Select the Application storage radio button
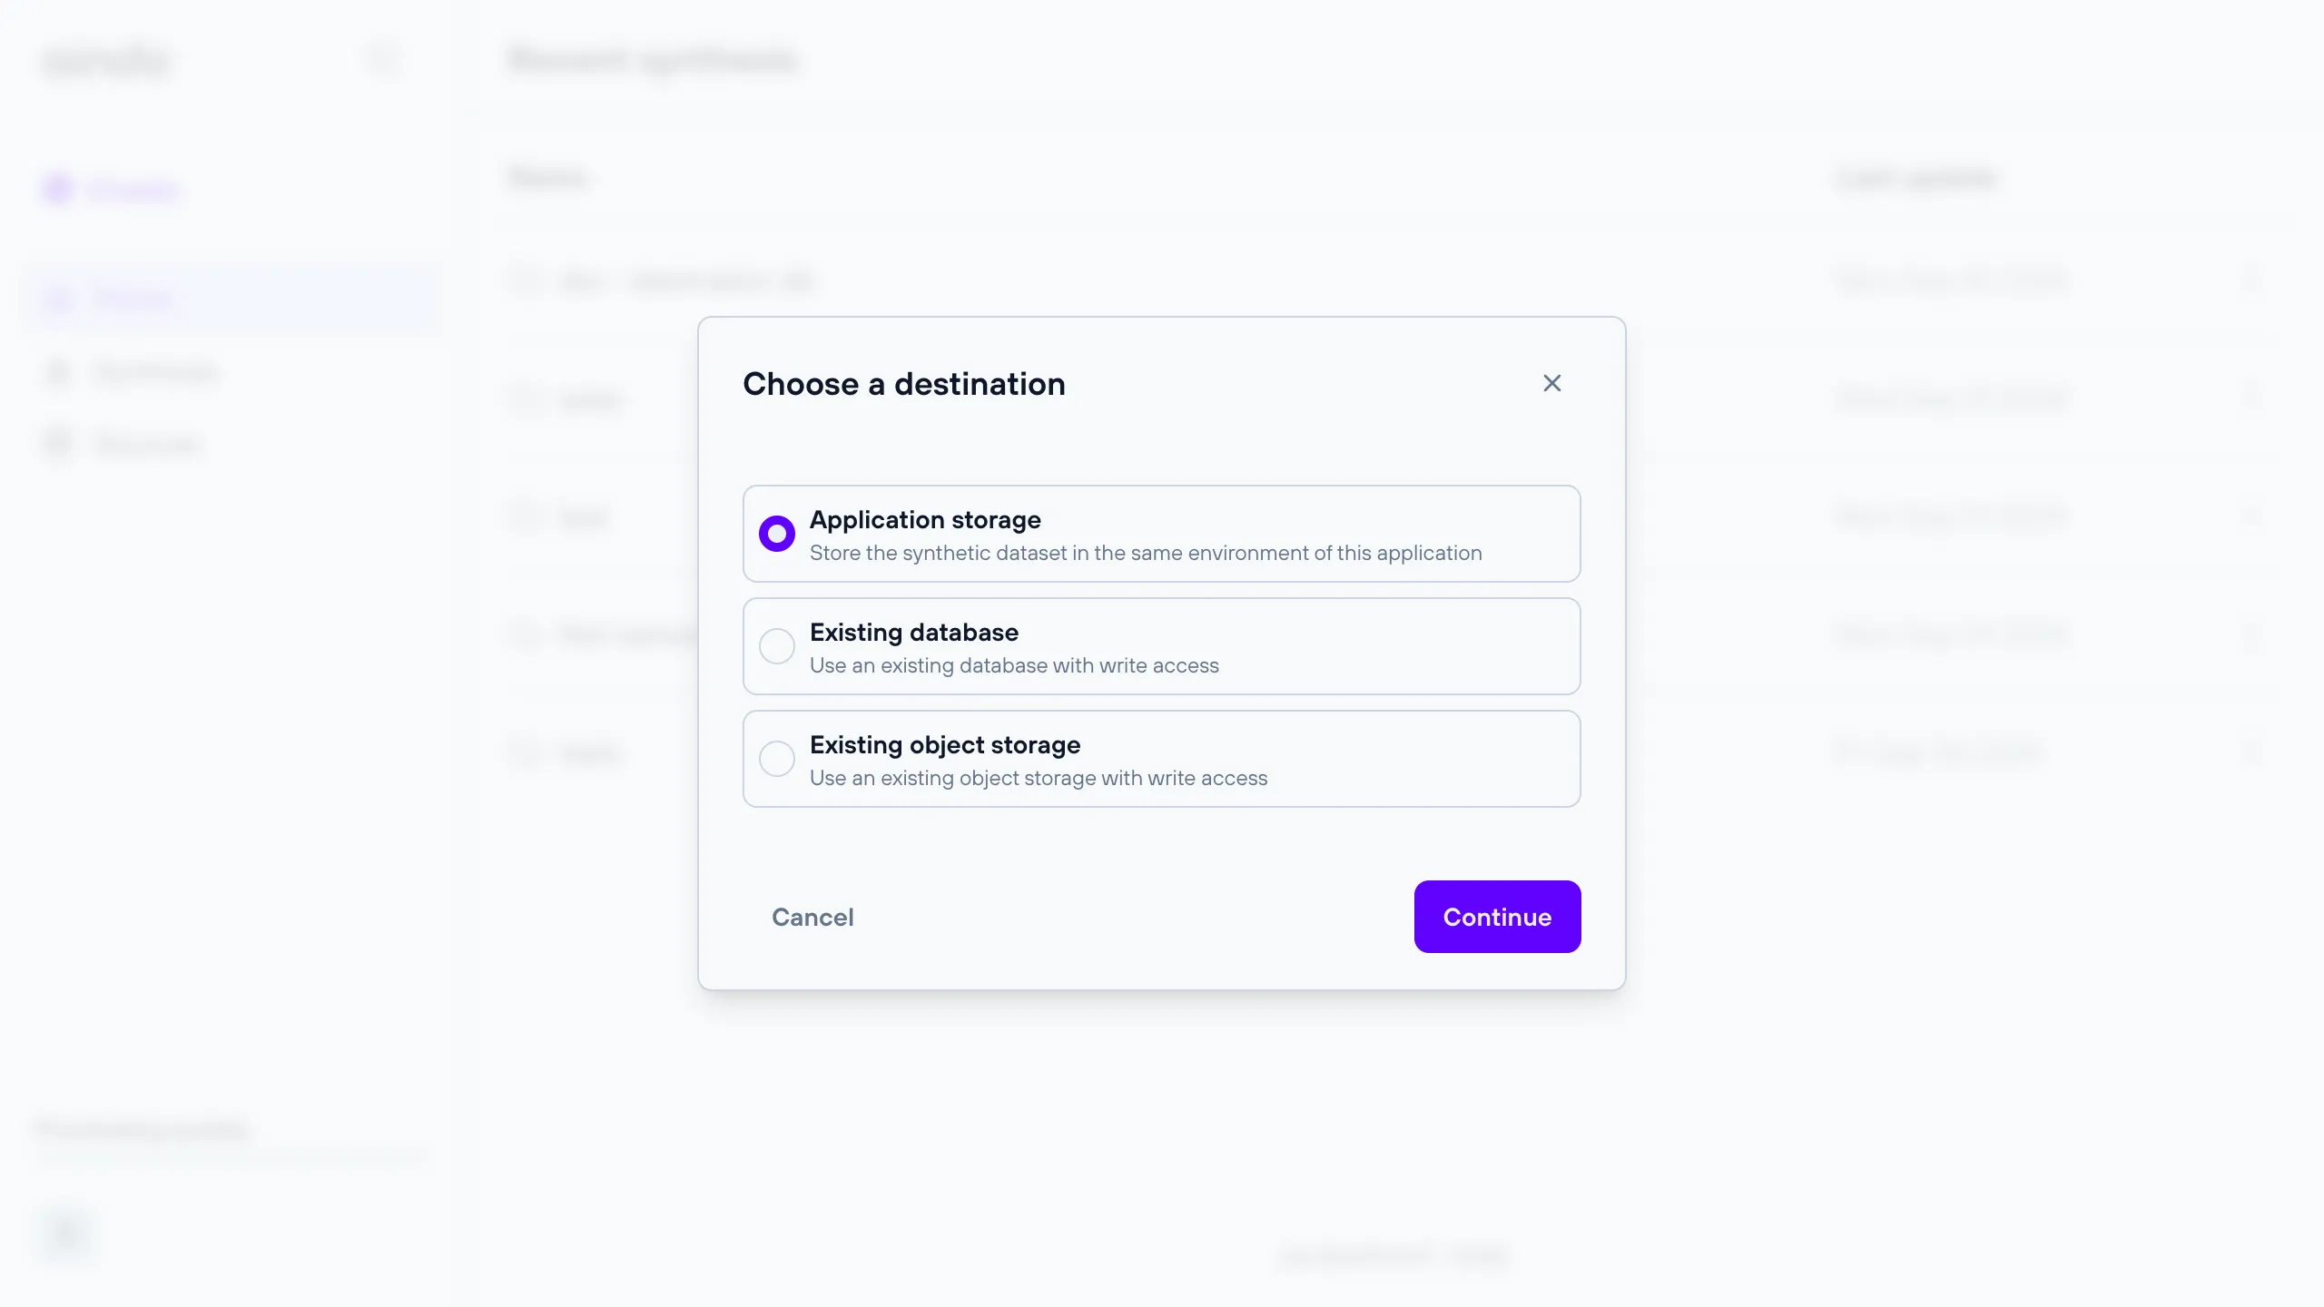The image size is (2324, 1307). click(x=777, y=534)
